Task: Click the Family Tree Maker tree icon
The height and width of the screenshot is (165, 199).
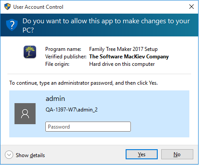Action: [x=30, y=52]
